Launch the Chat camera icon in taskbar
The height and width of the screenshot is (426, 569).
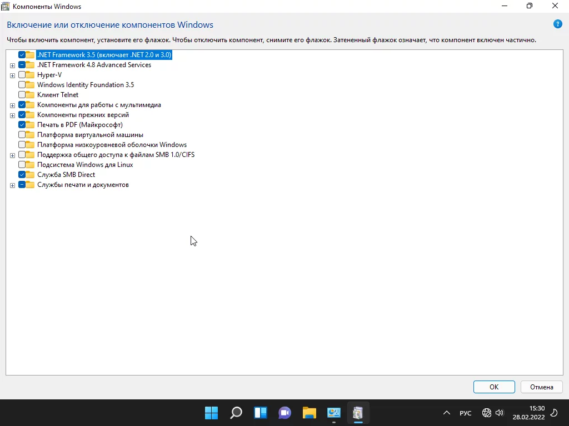tap(285, 413)
